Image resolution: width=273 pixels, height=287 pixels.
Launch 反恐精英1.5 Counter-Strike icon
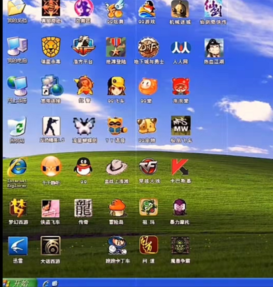pos(51,126)
